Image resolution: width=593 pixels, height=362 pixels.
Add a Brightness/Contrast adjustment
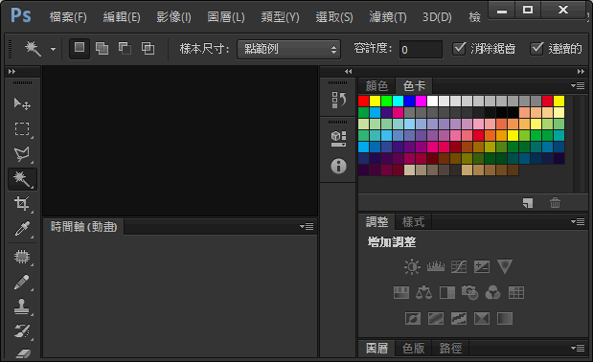[x=412, y=267]
